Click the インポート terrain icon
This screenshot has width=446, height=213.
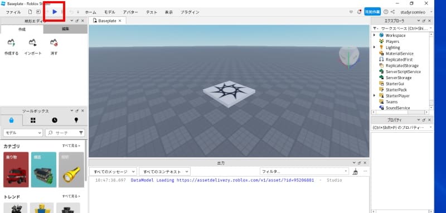(x=33, y=47)
